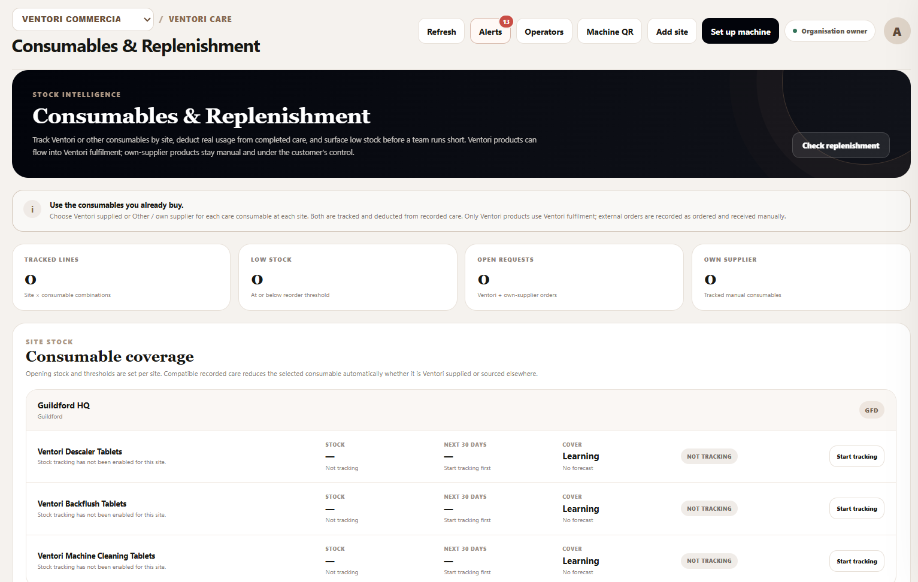
Task: Click the Add site button
Action: click(672, 32)
